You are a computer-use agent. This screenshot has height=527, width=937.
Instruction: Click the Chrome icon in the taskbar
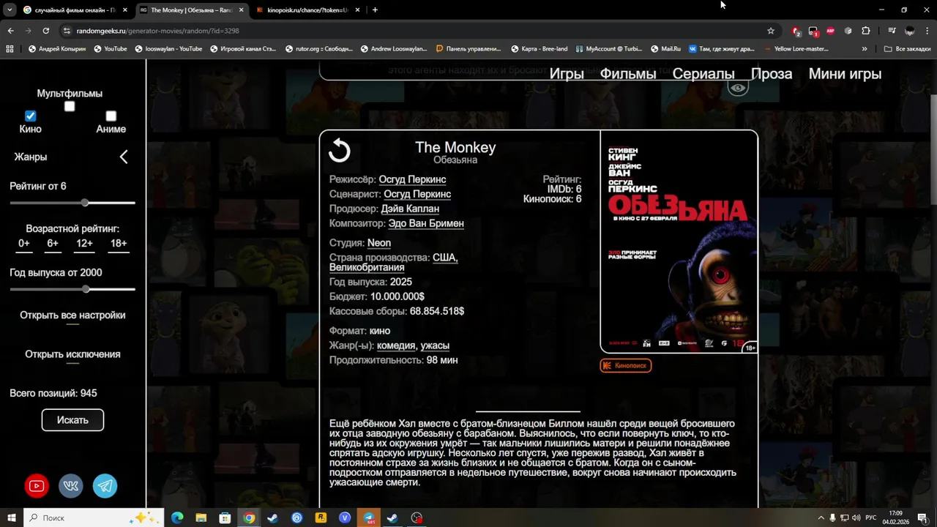(x=249, y=517)
